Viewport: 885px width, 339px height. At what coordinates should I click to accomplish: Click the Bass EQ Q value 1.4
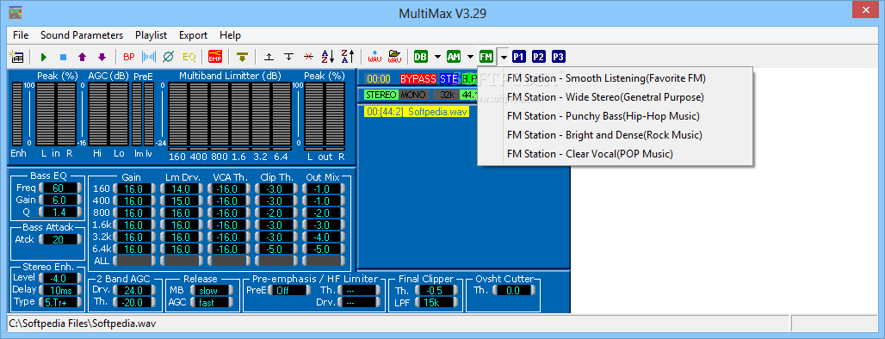(x=59, y=212)
